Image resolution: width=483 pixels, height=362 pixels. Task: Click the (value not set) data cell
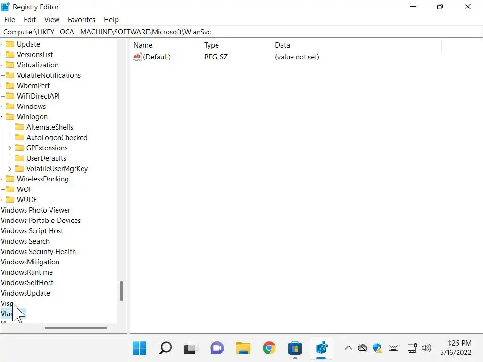(x=297, y=57)
